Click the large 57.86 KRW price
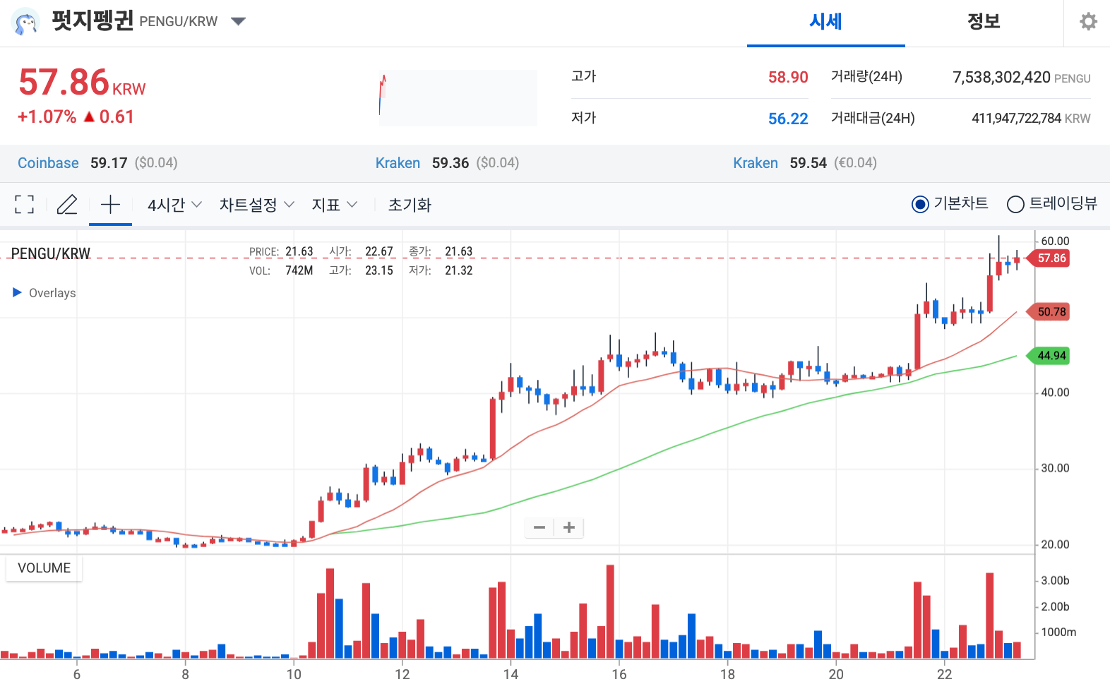The width and height of the screenshot is (1110, 689). point(82,83)
